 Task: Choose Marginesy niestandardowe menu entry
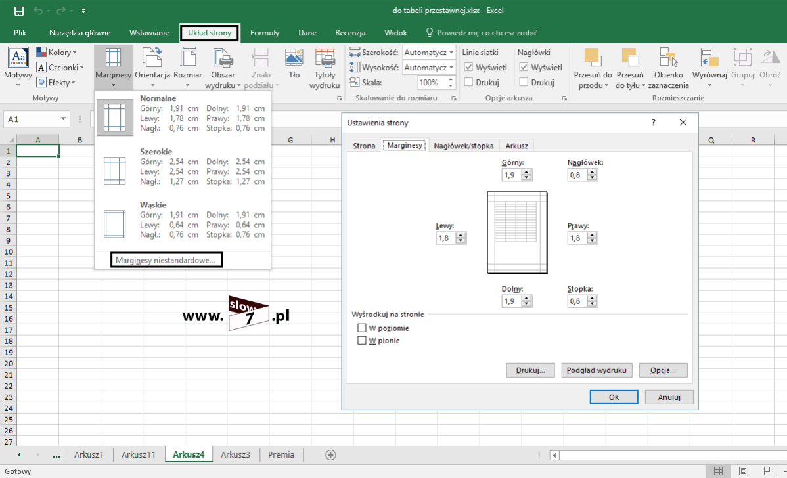pyautogui.click(x=166, y=260)
